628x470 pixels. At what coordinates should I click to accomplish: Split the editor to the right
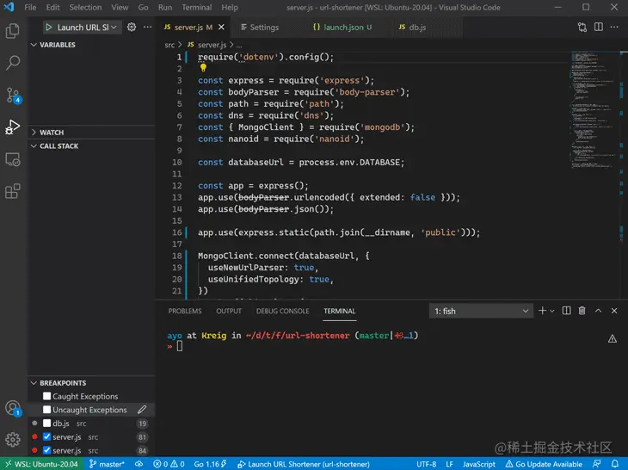click(x=599, y=27)
